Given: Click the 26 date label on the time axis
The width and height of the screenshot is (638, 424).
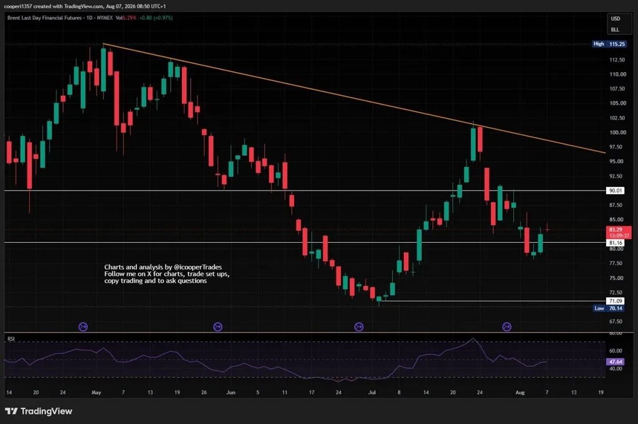Looking at the screenshot, I should point(204,393).
